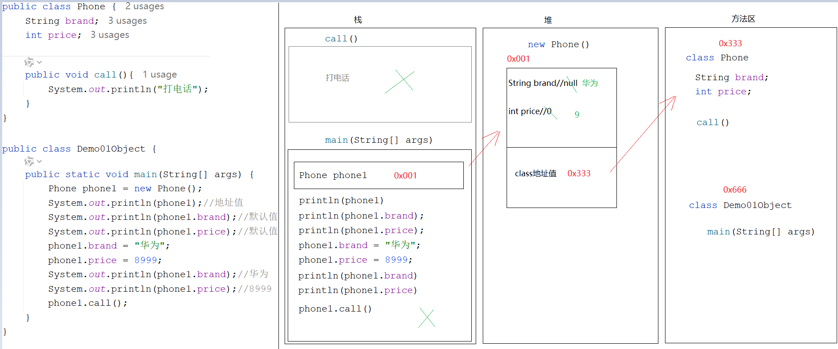
Task: Expand the chevron above the main method
Action: pyautogui.click(x=40, y=161)
